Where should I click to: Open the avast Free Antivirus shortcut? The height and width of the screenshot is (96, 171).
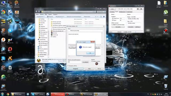pyautogui.click(x=10, y=60)
